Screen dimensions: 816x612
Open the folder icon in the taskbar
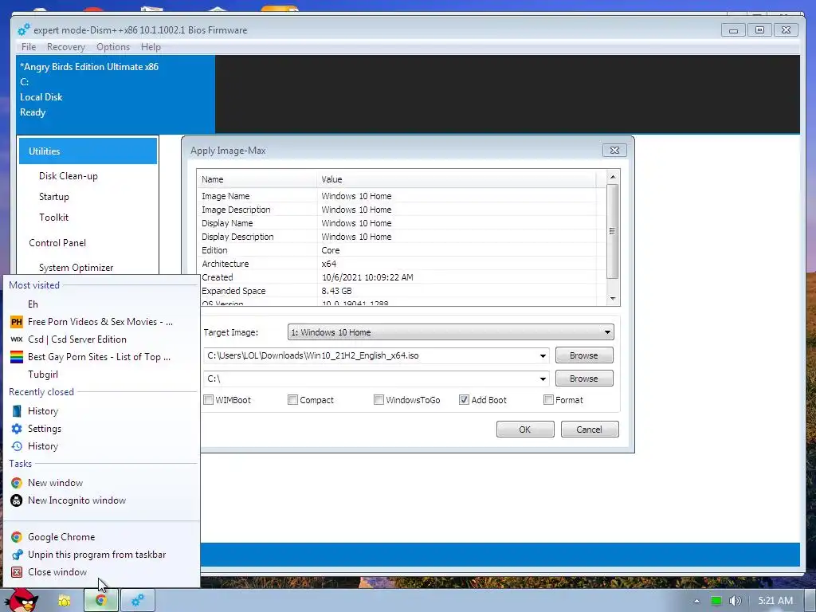point(64,601)
